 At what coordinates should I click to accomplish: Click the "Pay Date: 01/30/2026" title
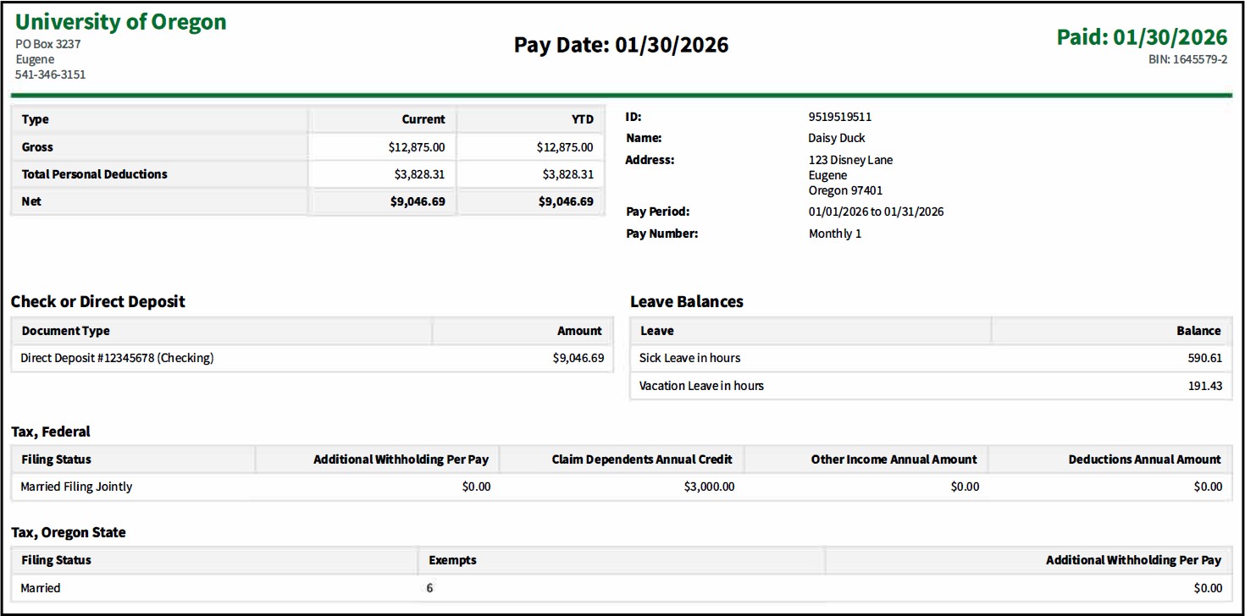[x=622, y=45]
